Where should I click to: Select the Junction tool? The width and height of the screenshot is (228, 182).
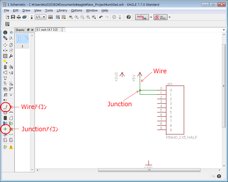5,129
